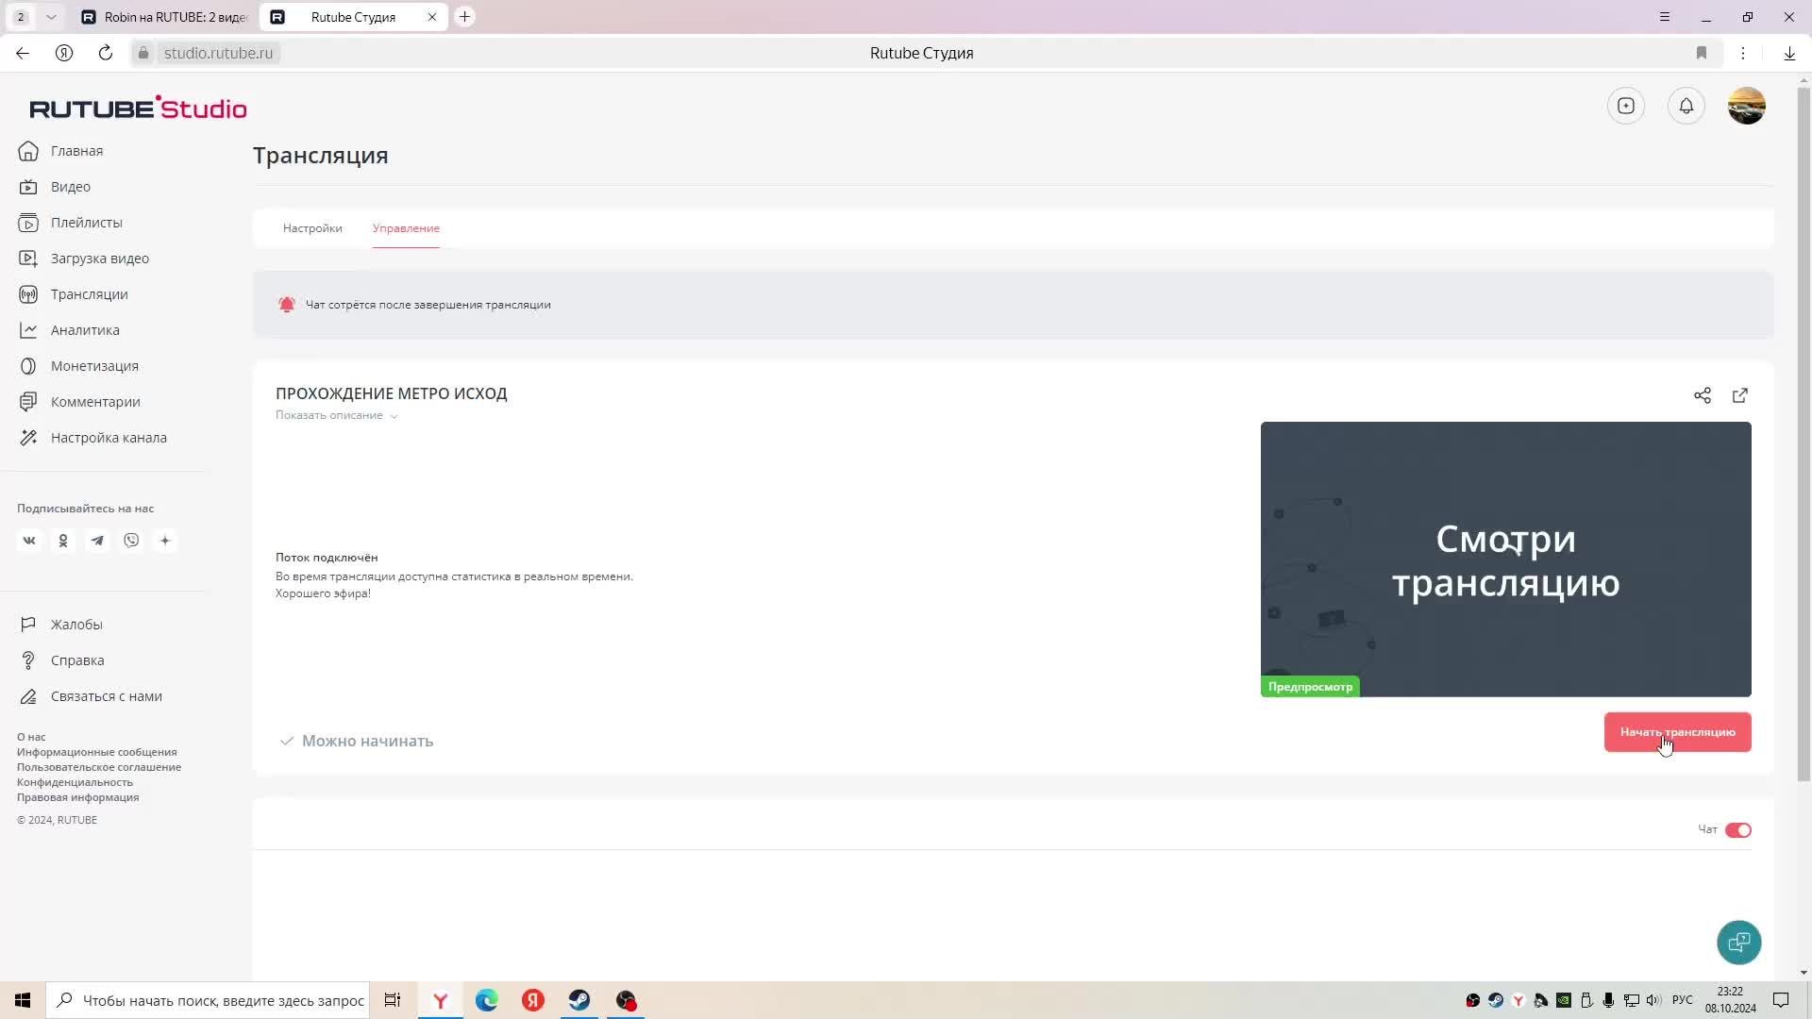Open Аналитика in the sidebar

[x=85, y=330]
